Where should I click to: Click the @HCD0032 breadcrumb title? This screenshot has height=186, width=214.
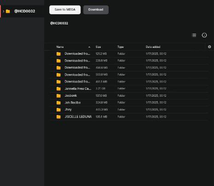pos(59,23)
